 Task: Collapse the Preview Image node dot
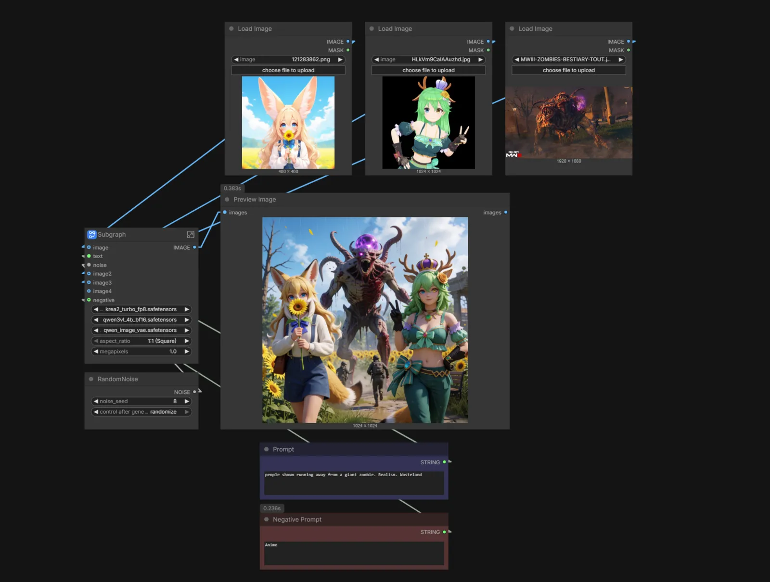[227, 199]
